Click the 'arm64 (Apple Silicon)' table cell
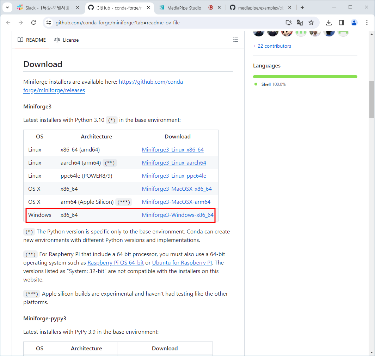Viewport: 375px width, 356px height. point(96,202)
